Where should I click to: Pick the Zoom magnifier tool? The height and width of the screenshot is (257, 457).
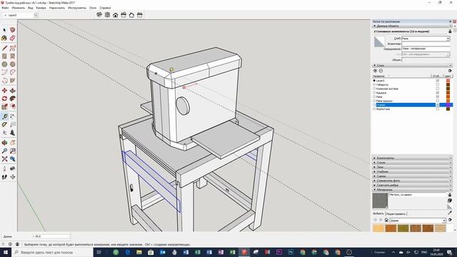click(x=4, y=151)
